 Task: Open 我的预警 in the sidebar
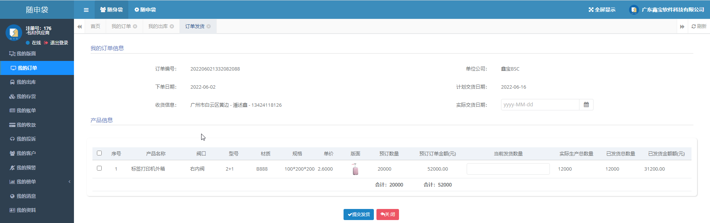(x=37, y=168)
